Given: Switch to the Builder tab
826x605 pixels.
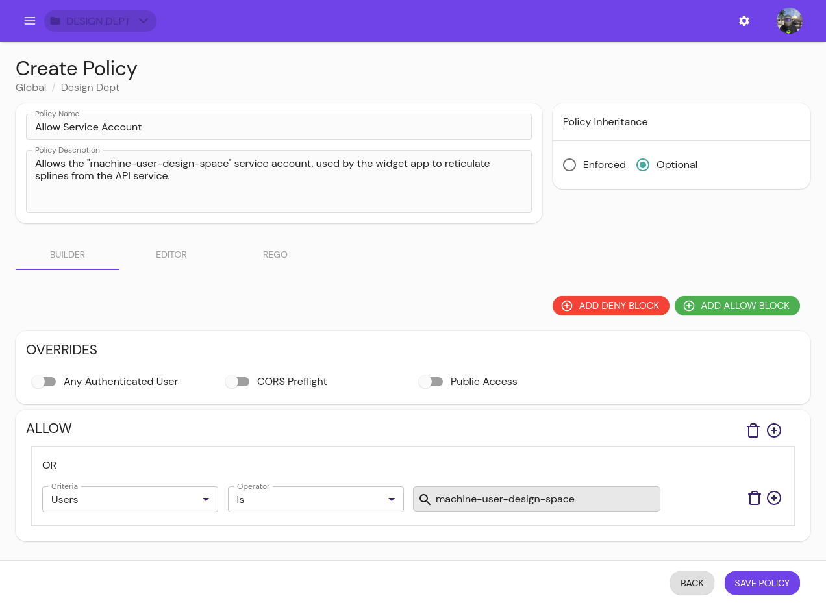Looking at the screenshot, I should point(68,254).
